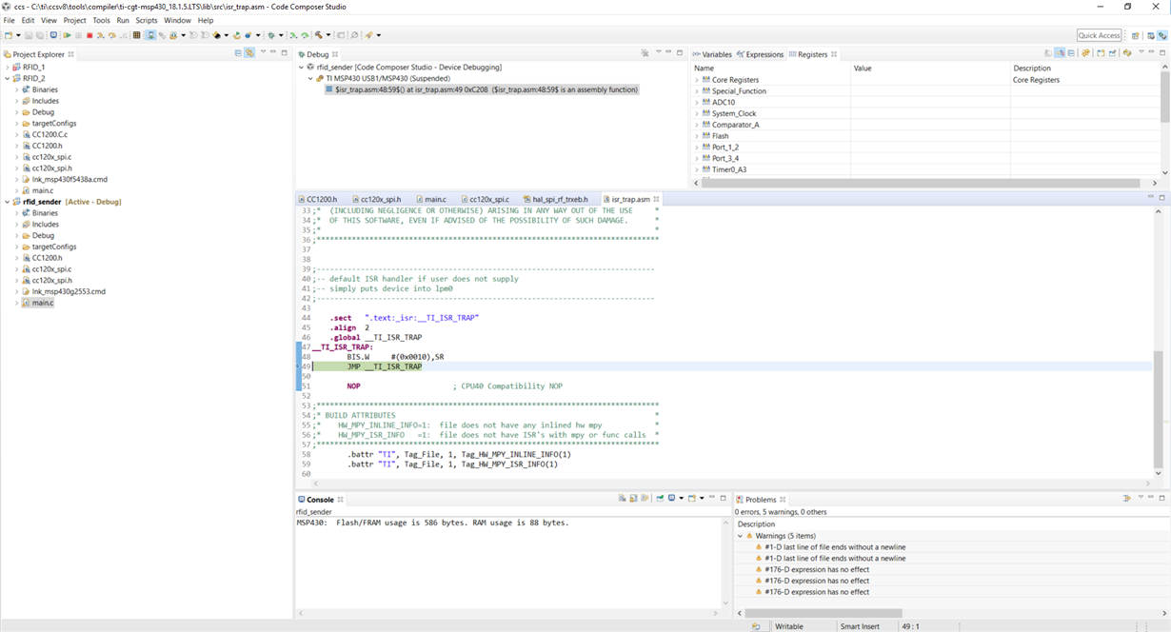Expand the RFID_1 project node
The image size is (1171, 632).
[x=8, y=68]
